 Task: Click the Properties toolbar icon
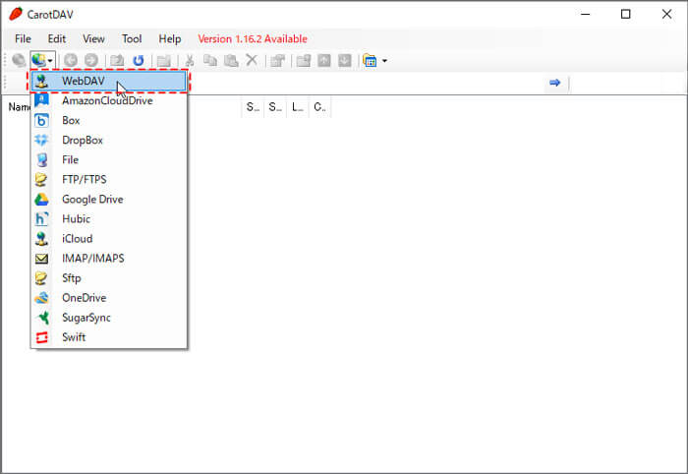click(x=278, y=60)
